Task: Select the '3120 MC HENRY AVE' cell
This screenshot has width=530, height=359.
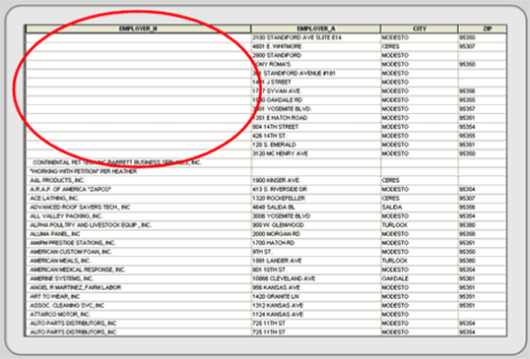Action: 315,153
